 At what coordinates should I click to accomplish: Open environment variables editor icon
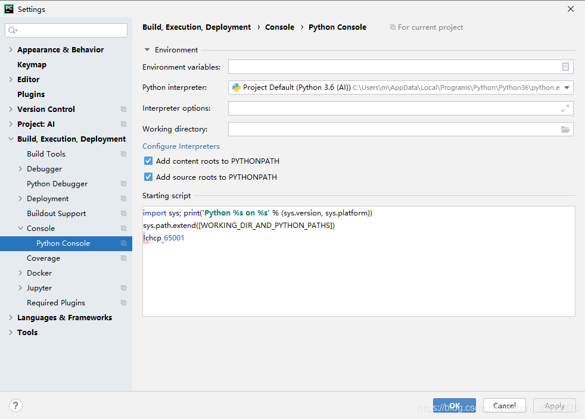click(x=565, y=67)
